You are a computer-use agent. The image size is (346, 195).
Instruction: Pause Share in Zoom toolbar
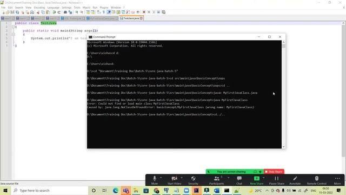276,180
